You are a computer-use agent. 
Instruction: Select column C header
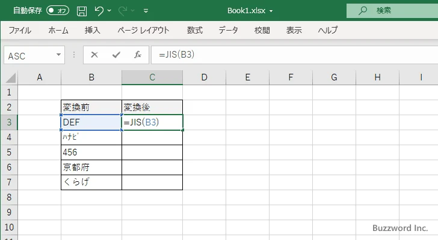[x=152, y=77]
